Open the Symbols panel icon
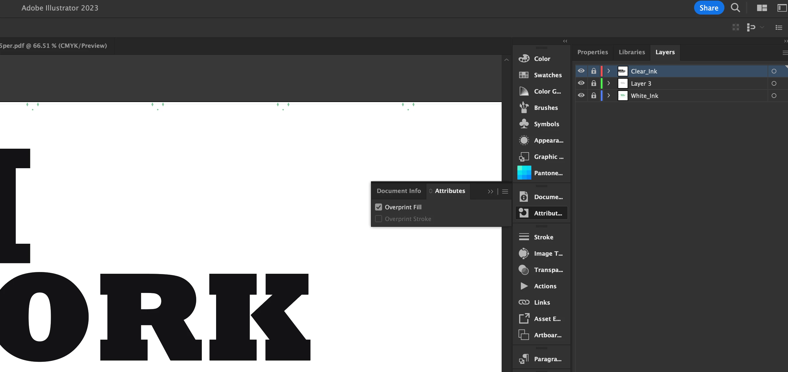 [x=524, y=124]
